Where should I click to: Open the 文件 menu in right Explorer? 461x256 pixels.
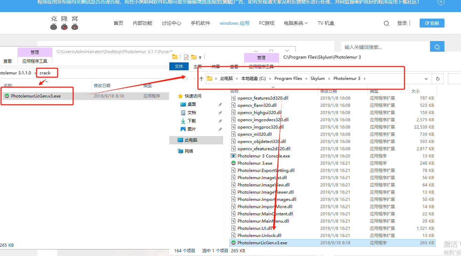pos(179,66)
